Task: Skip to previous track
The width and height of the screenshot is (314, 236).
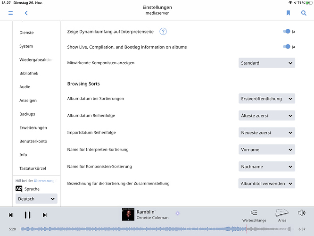Action: click(11, 215)
